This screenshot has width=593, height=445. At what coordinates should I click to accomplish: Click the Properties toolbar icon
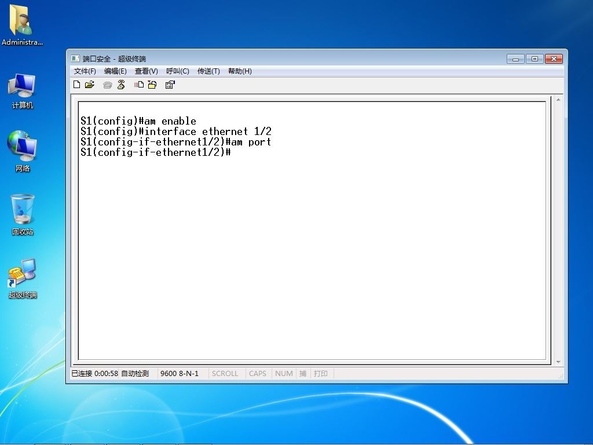[170, 85]
